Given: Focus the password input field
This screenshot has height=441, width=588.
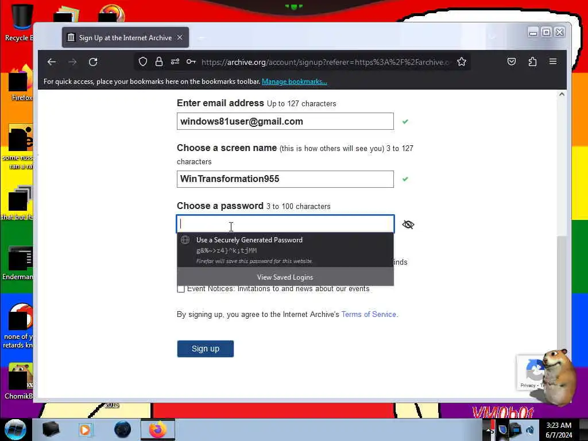Looking at the screenshot, I should coord(285,224).
